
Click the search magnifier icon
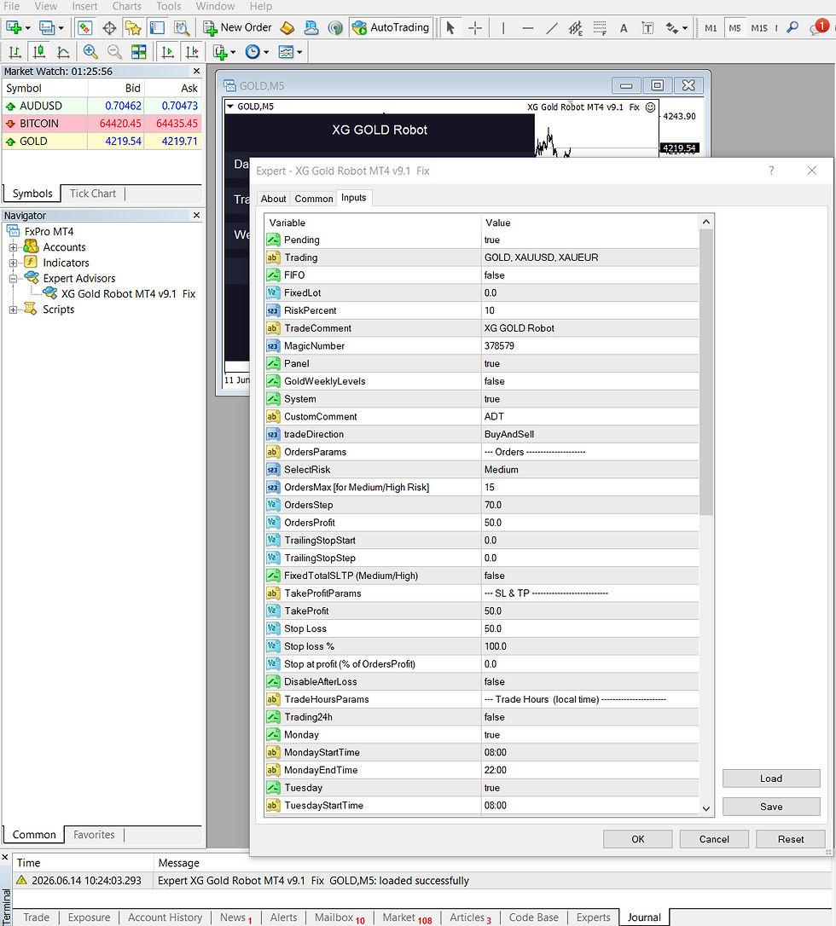[x=792, y=28]
